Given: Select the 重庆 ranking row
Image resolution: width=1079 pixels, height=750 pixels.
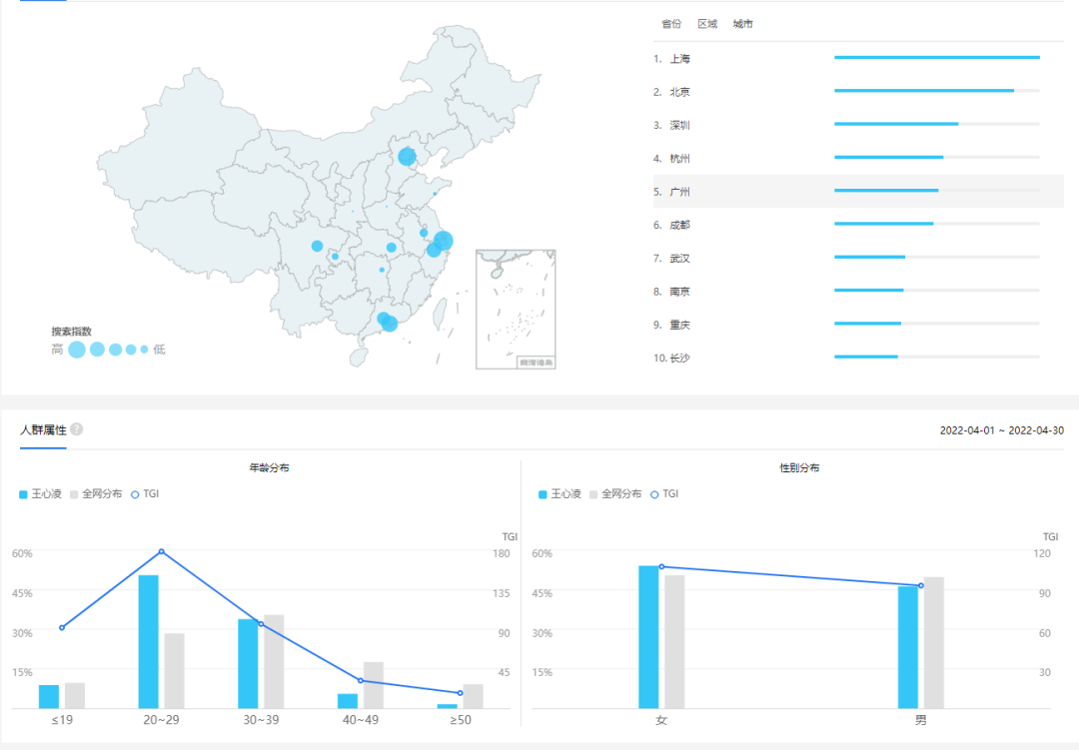Looking at the screenshot, I should [x=857, y=325].
